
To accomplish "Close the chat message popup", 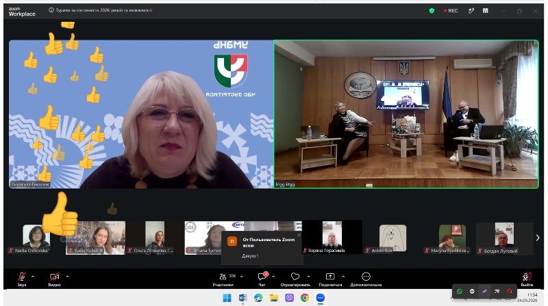I will point(299,235).
